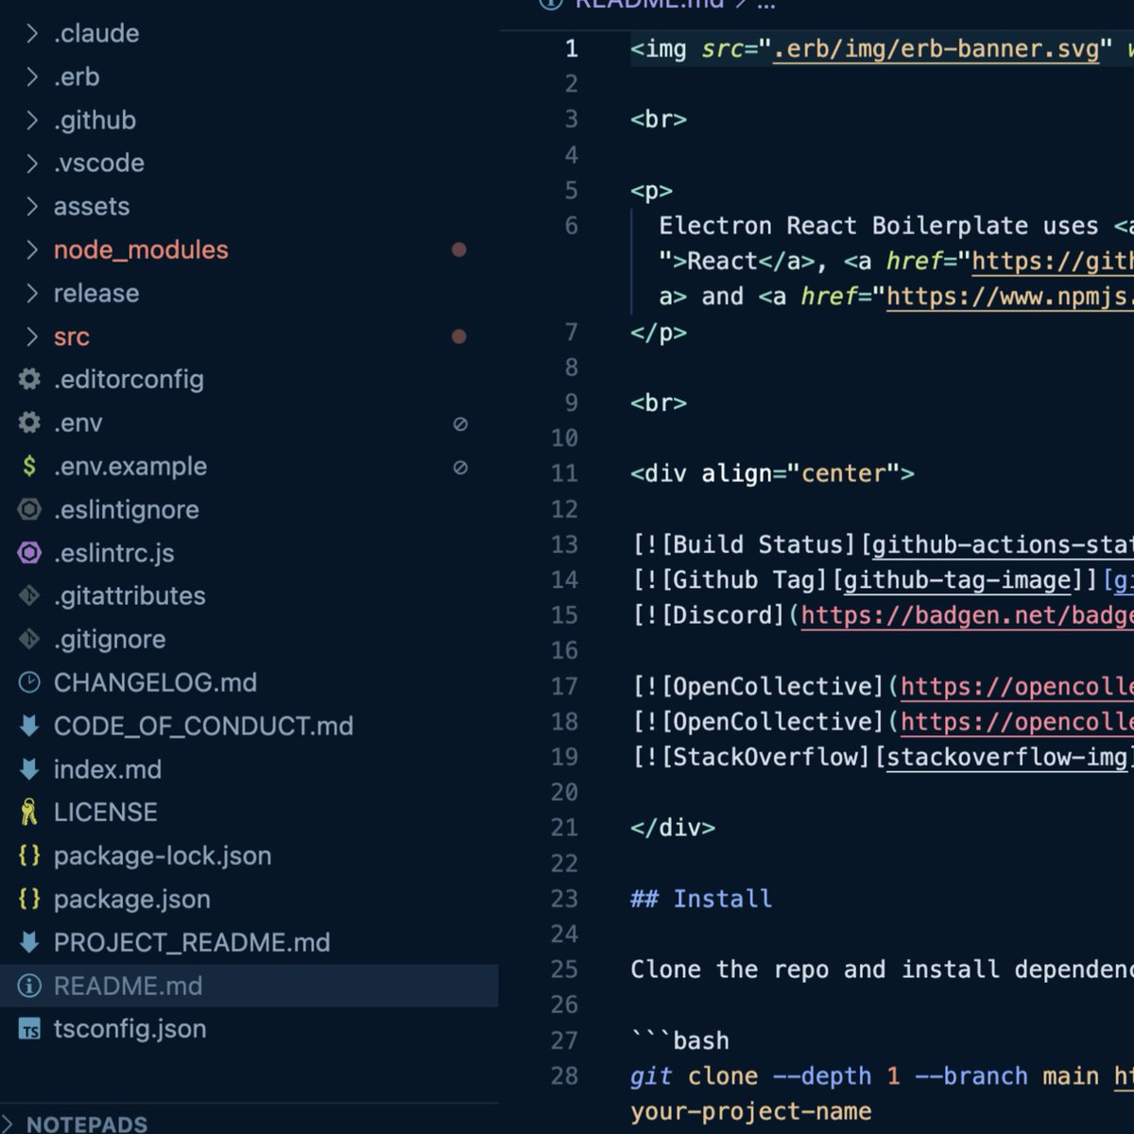Open the LICENSE file

point(106,813)
